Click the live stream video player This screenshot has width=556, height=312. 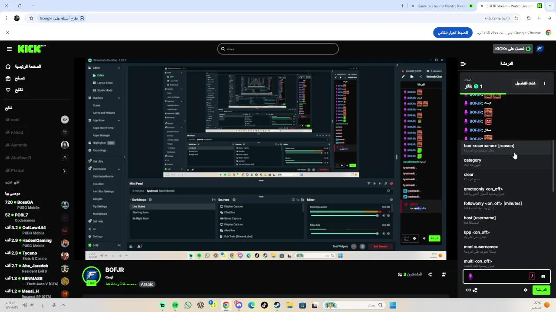coord(266,159)
